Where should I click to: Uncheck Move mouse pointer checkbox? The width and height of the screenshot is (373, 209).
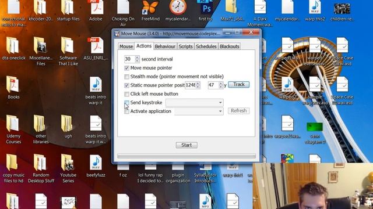tap(127, 69)
